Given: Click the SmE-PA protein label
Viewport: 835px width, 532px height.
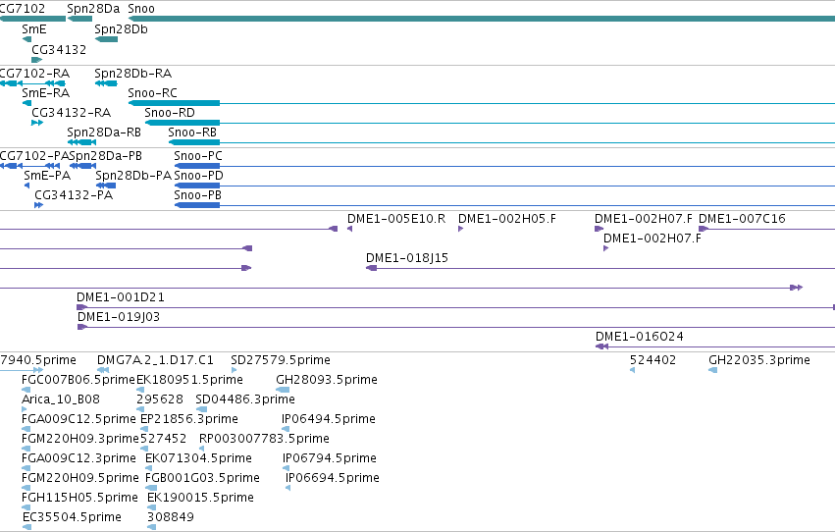Looking at the screenshot, I should tap(47, 176).
